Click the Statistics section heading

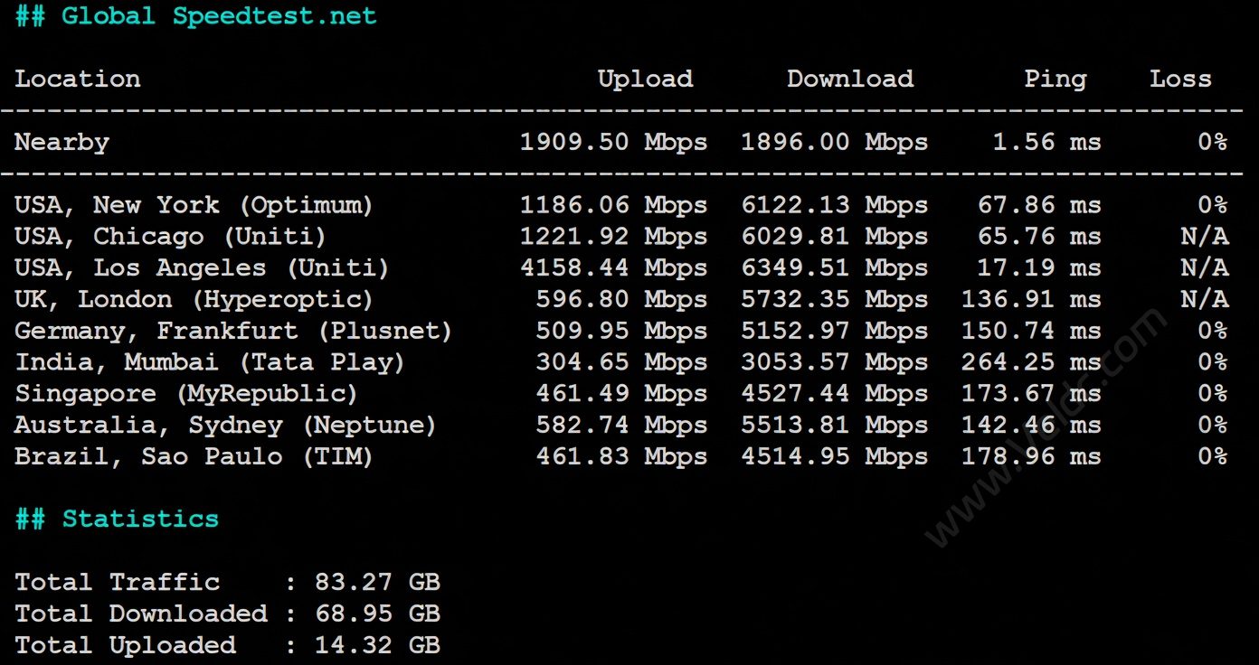117,519
